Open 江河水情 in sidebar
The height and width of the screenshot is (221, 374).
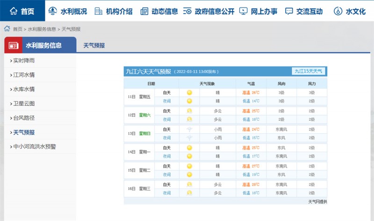click(x=24, y=75)
